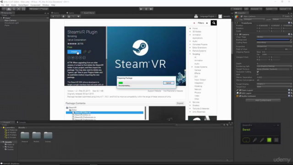Open Rendering Path dropdown
293x165 pixels.
tap(274, 66)
